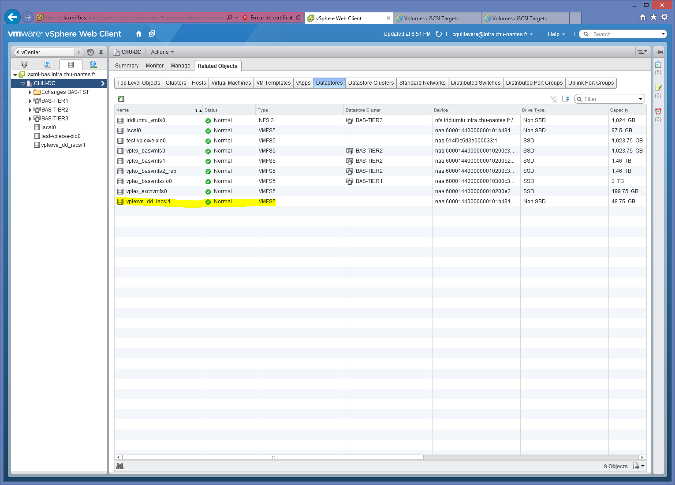Open the Datastore Clusters view
675x485 pixels.
[370, 83]
